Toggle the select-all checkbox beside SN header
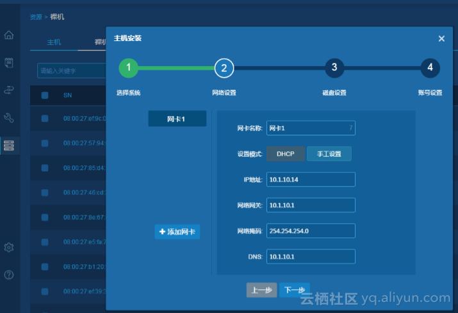The image size is (458, 313). [45, 96]
